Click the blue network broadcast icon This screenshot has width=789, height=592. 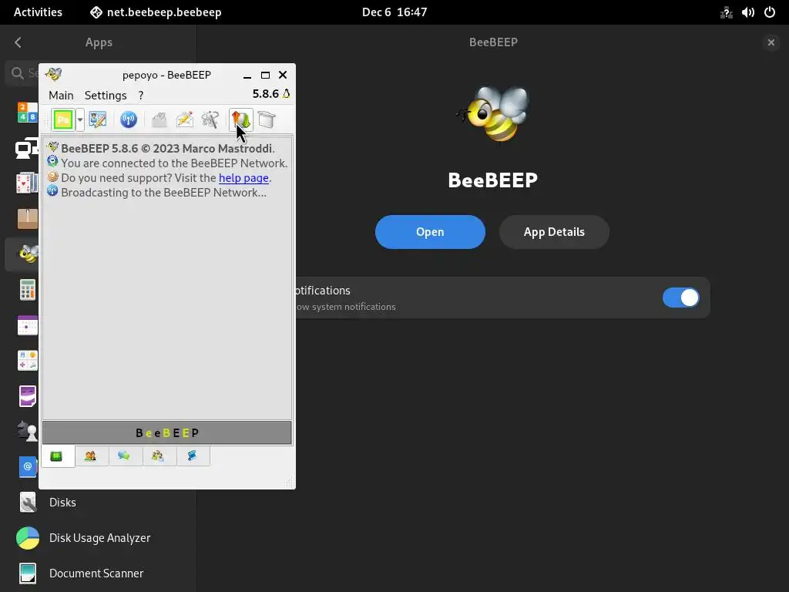(129, 119)
